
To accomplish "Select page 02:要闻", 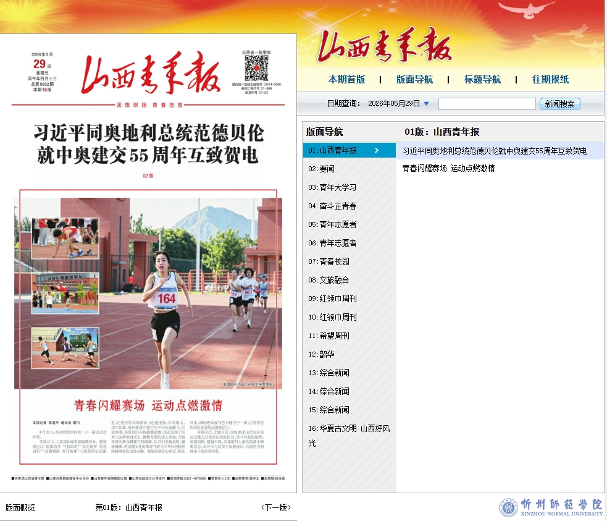I will point(321,169).
